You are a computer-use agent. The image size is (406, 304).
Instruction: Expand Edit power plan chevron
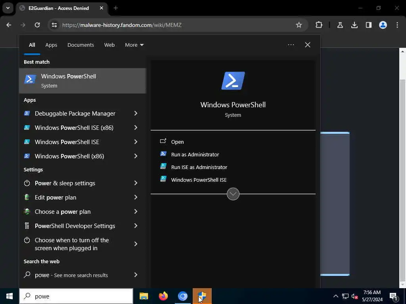coord(136,197)
